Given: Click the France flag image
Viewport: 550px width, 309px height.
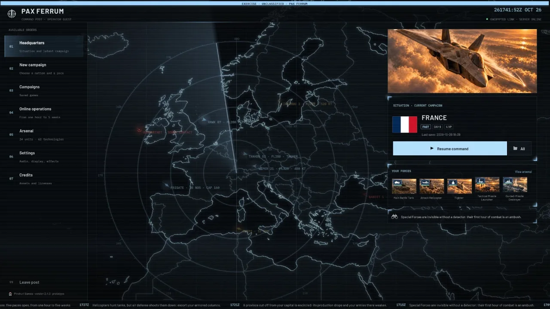Looking at the screenshot, I should [405, 124].
